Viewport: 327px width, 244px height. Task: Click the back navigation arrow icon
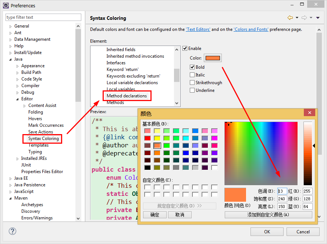click(x=290, y=18)
